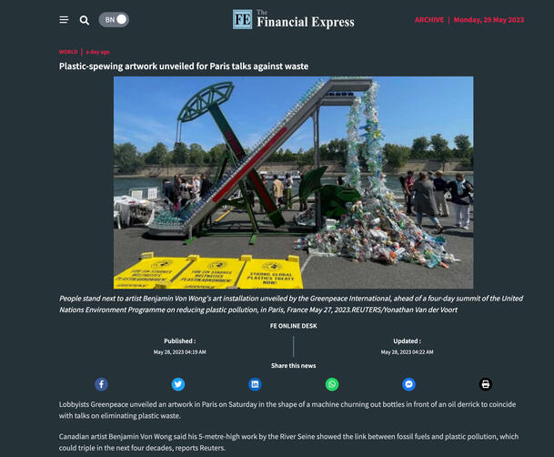Open the search magnifier icon

[x=84, y=20]
